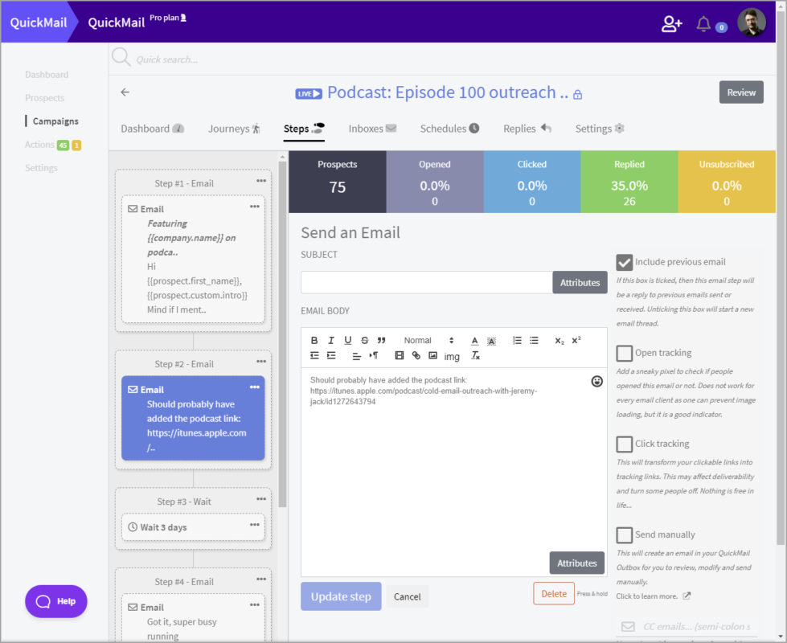This screenshot has width=787, height=643.
Task: Click the clear formatting icon
Action: click(475, 355)
